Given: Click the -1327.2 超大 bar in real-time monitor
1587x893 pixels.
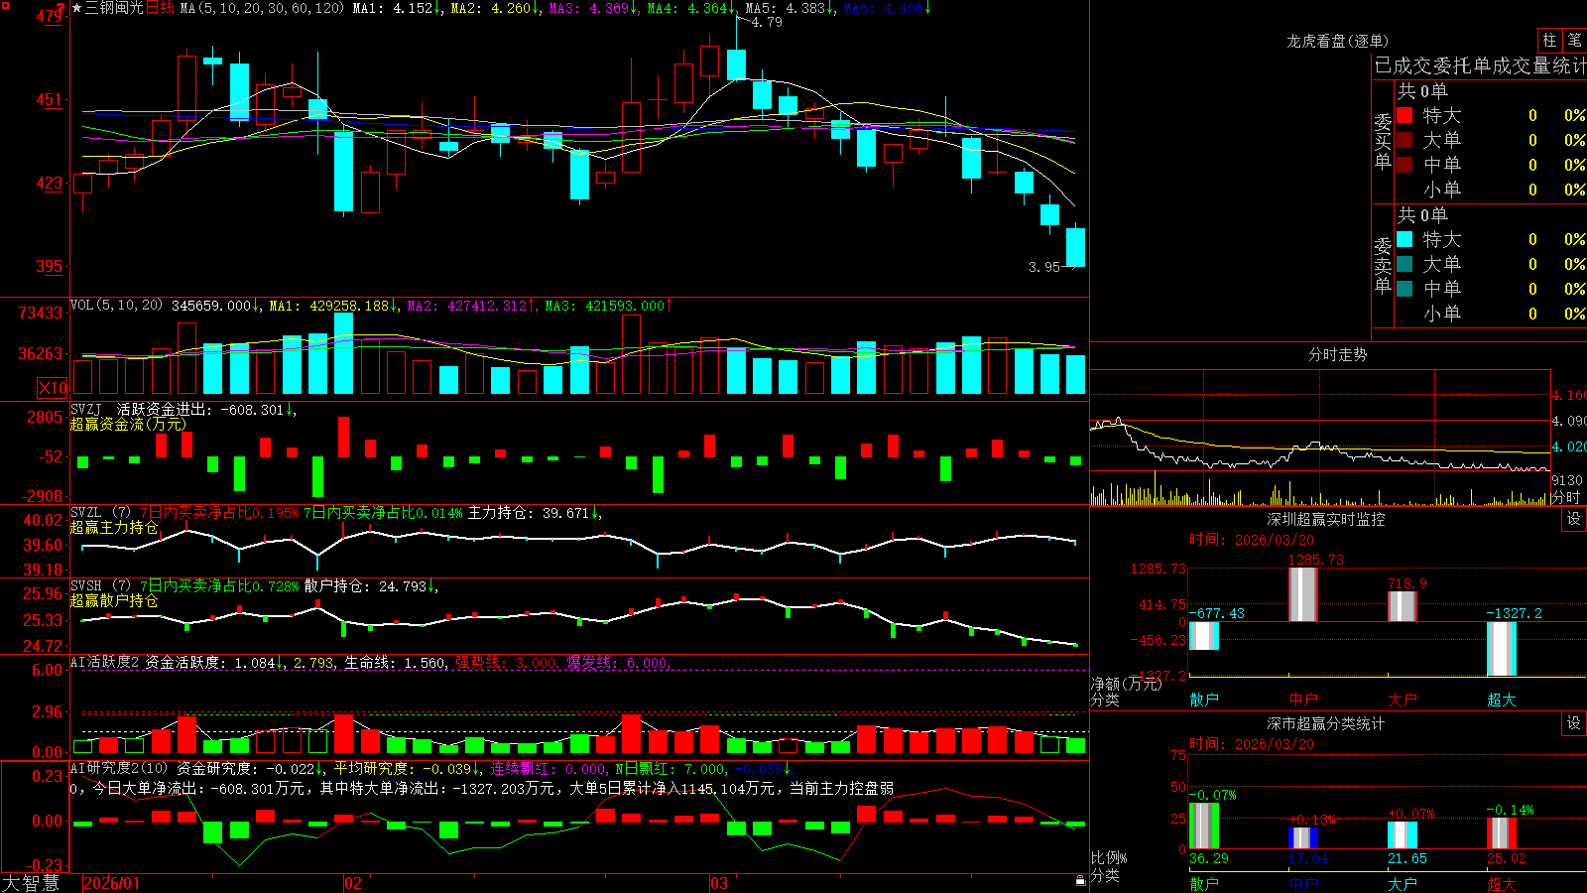Looking at the screenshot, I should pos(1502,649).
